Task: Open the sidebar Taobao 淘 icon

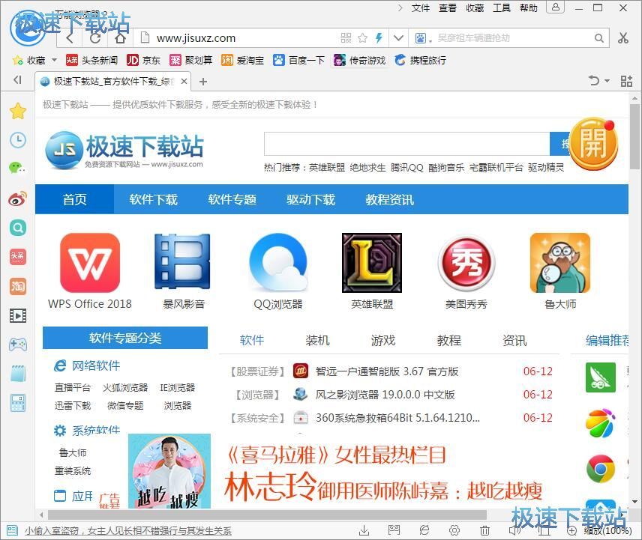Action: click(18, 286)
